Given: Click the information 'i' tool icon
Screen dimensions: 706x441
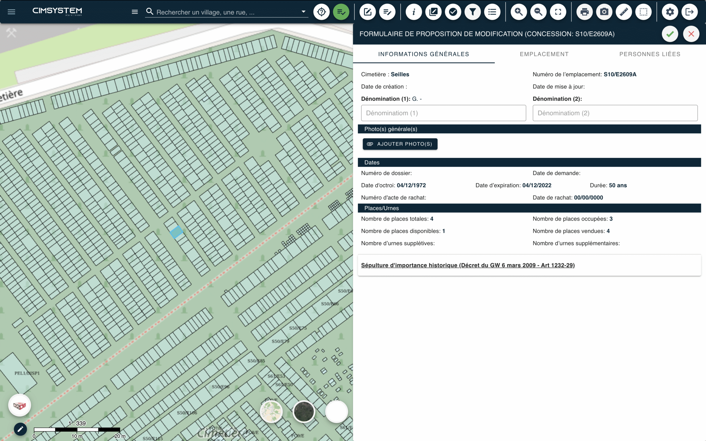Looking at the screenshot, I should click(414, 12).
